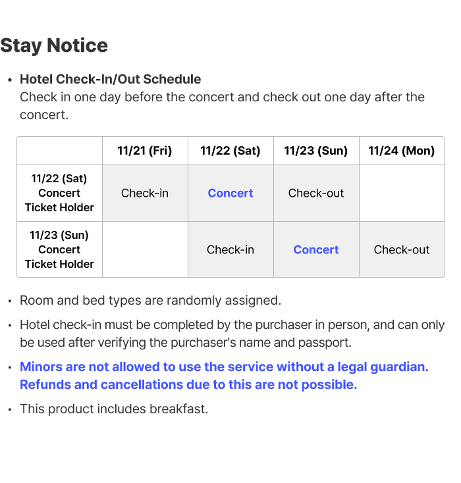Click the 11/21 (Fri) column header
This screenshot has width=461, height=483.
[x=145, y=151]
